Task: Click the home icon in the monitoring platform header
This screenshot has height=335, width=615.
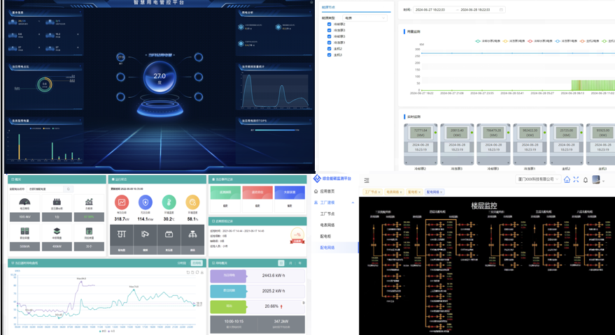Action: [567, 179]
